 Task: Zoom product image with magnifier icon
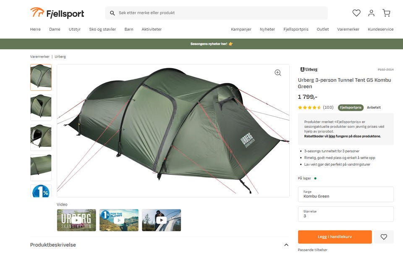point(277,73)
